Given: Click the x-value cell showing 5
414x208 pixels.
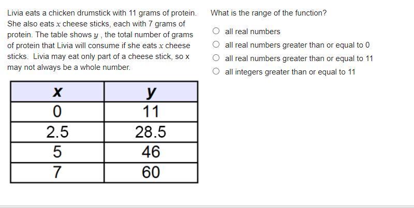Looking at the screenshot, I should click(57, 152).
